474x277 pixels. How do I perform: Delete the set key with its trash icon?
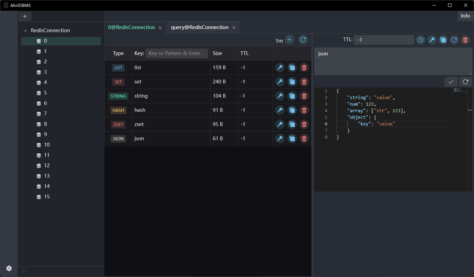[x=304, y=82]
